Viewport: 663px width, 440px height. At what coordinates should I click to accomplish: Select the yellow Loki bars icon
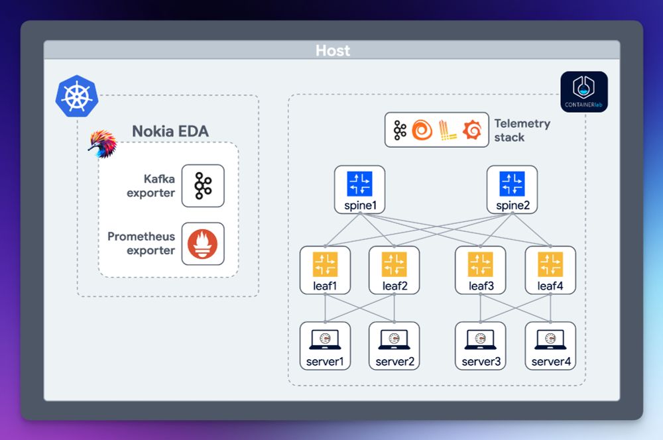(448, 130)
